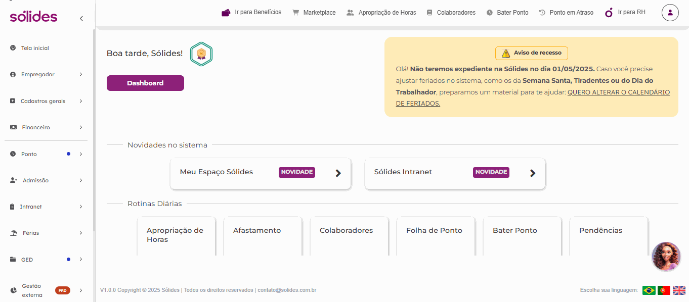The height and width of the screenshot is (302, 689).
Task: Click the Férias beach umbrella icon
Action: coord(14,233)
